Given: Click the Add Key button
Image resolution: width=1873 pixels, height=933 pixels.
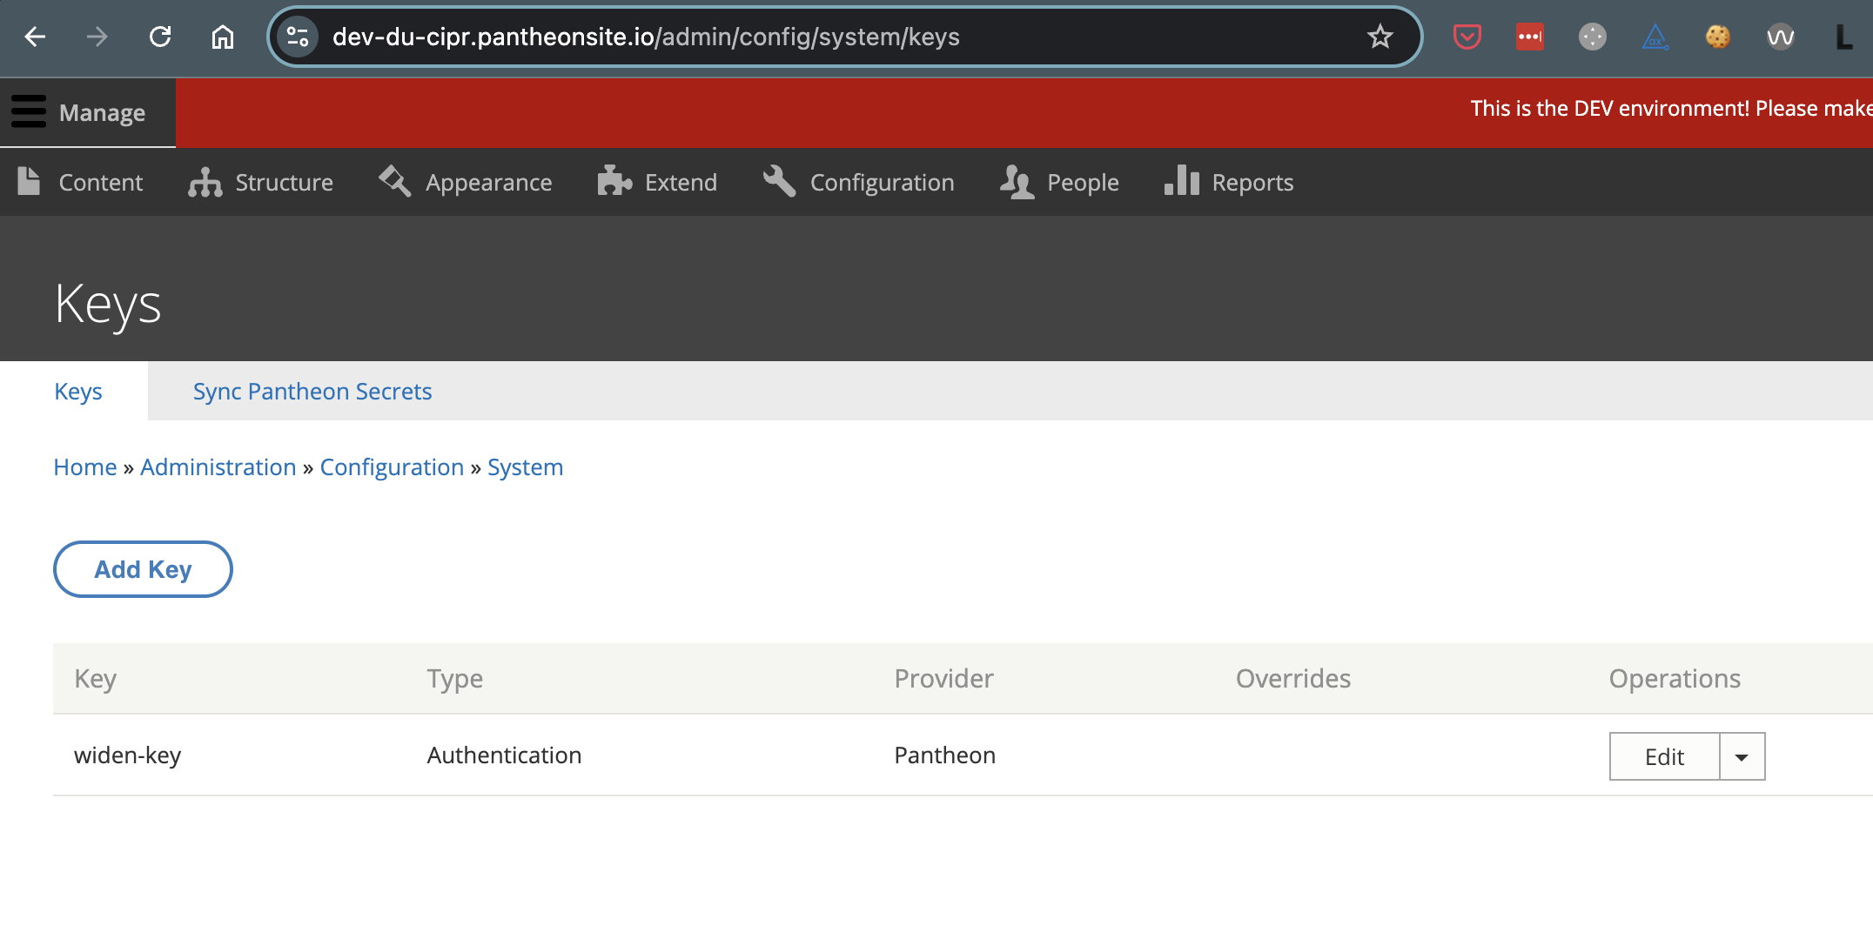Looking at the screenshot, I should tap(143, 569).
